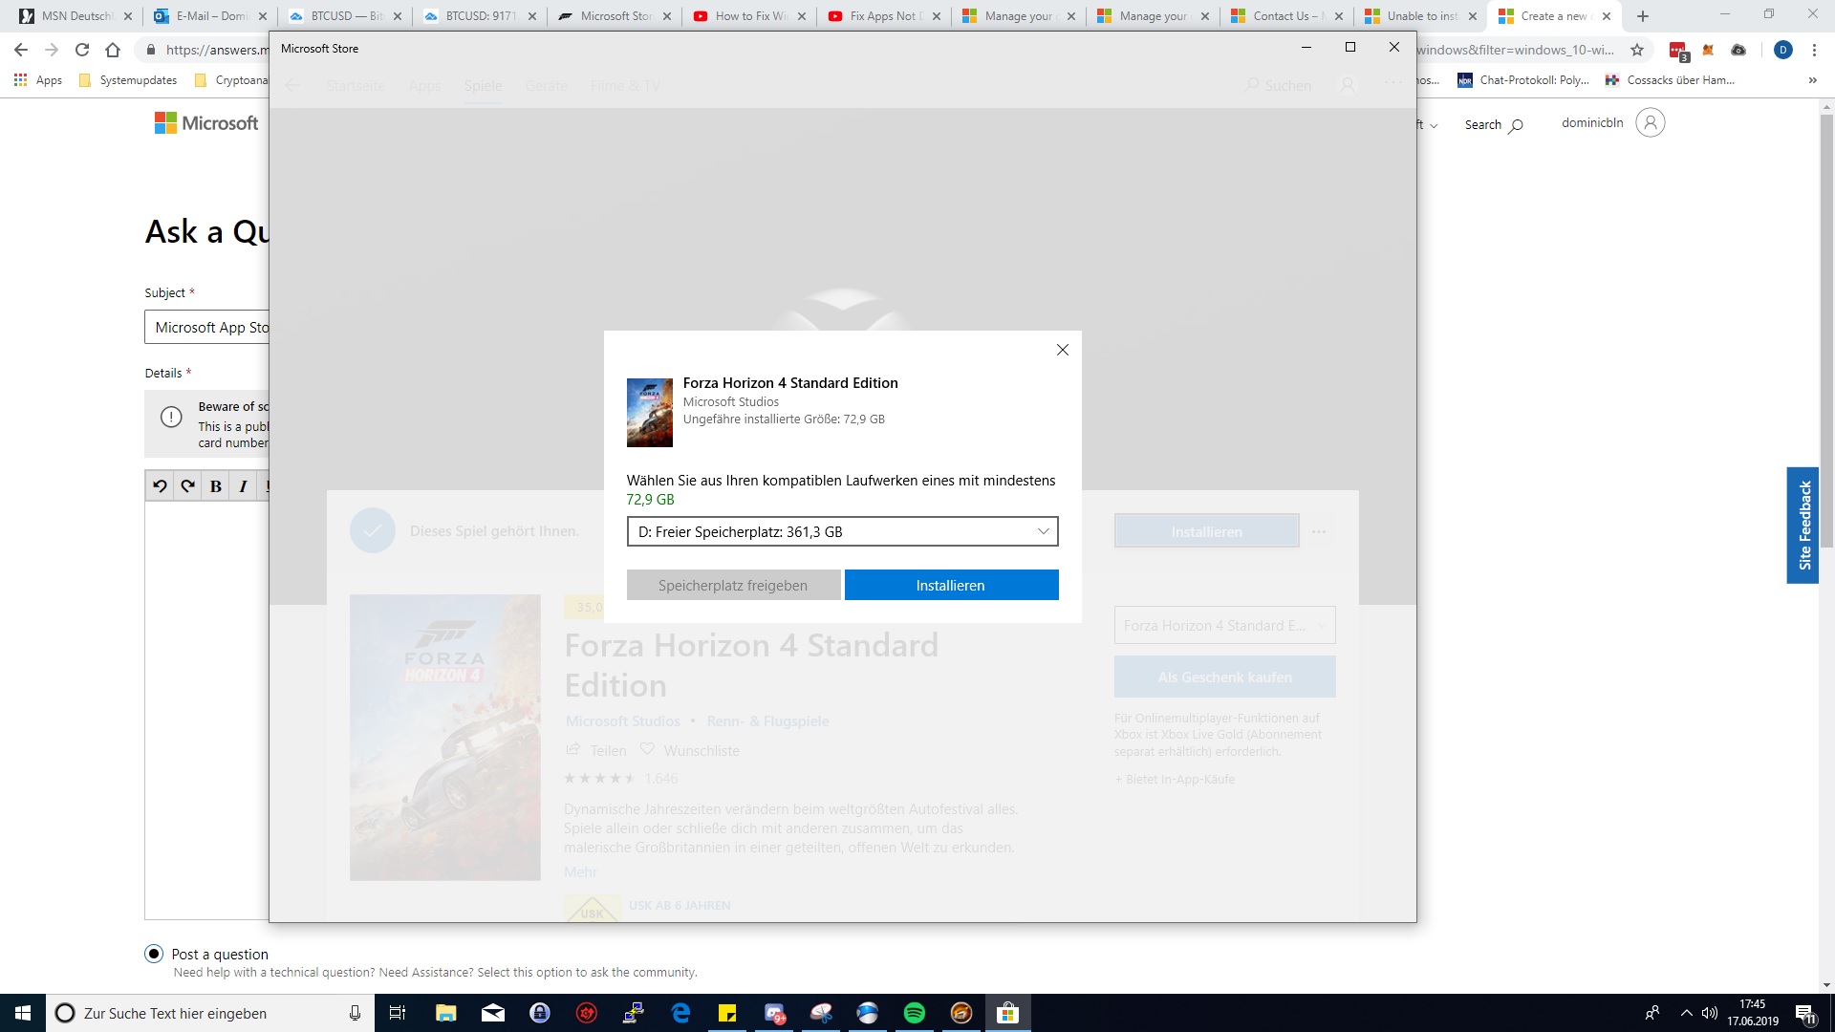Open Chat-Protokoll bookmark

pyautogui.click(x=1523, y=80)
